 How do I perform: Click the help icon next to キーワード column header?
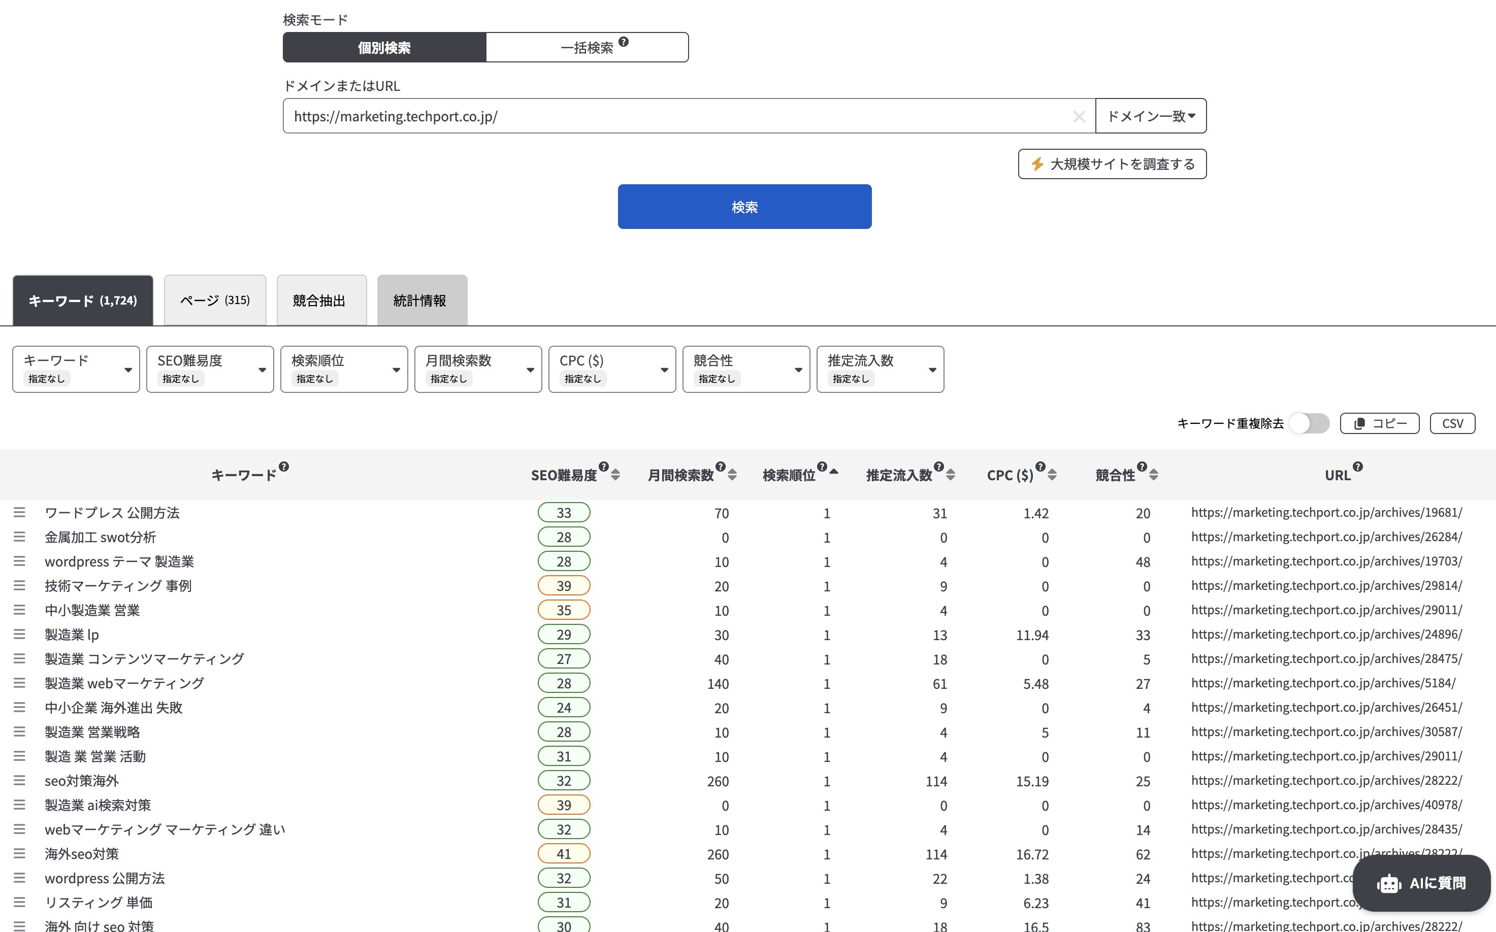pyautogui.click(x=284, y=467)
